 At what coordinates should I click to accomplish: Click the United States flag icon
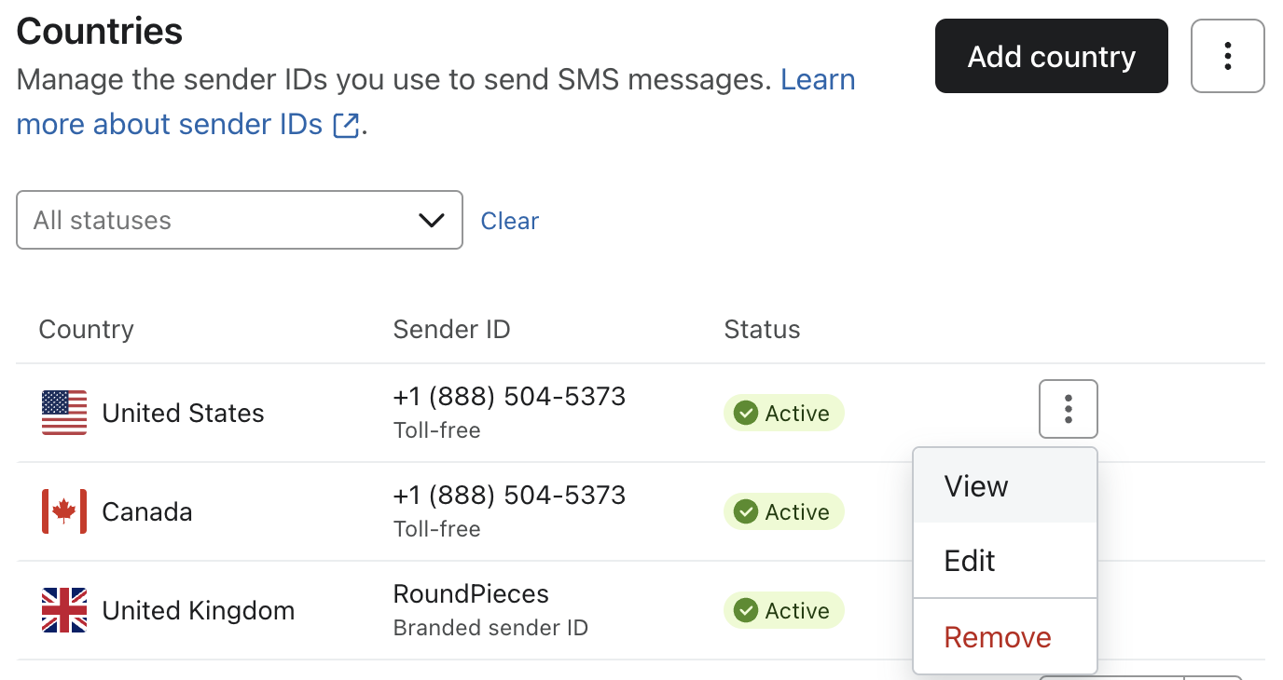click(64, 413)
